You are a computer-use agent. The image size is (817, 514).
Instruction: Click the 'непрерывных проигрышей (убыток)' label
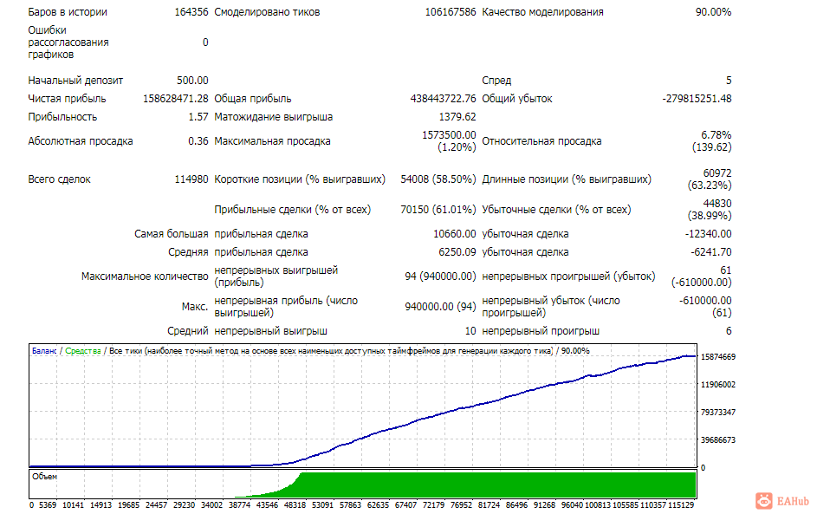coord(568,277)
